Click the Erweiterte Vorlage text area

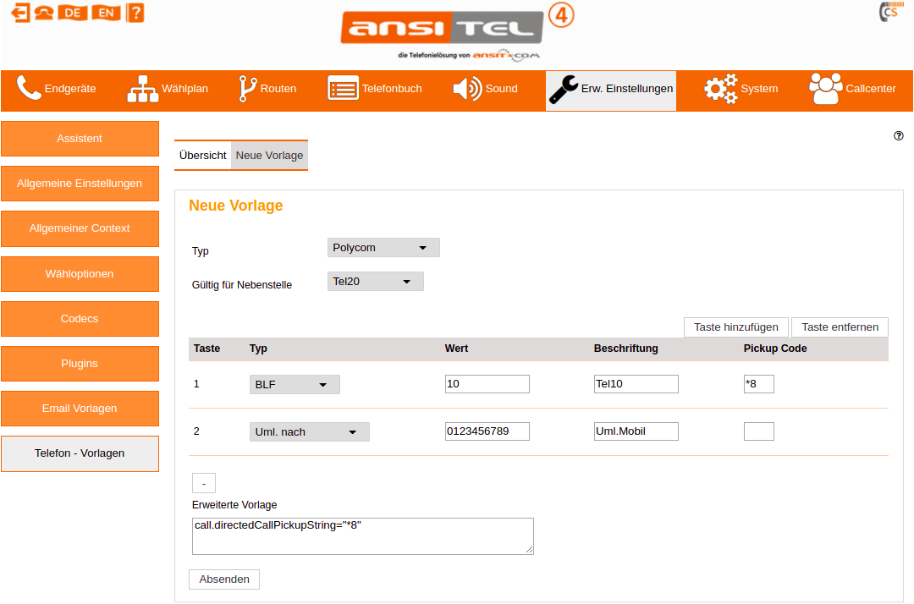(x=362, y=536)
